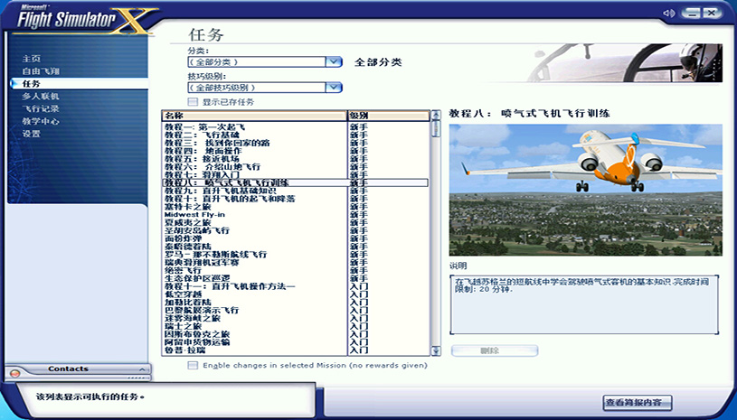The image size is (737, 420).
Task: Open the 分类 category dropdown
Action: 334,62
